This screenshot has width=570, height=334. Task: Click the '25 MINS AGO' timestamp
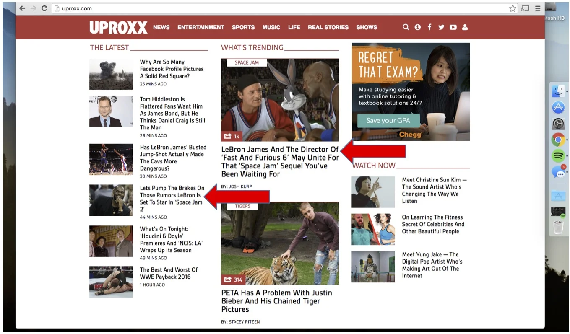tap(153, 84)
